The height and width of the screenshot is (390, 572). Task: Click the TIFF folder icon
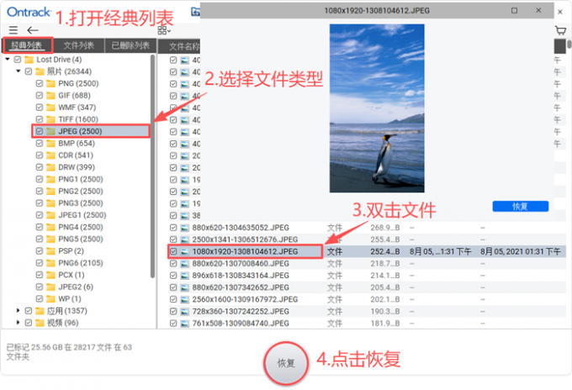click(50, 119)
